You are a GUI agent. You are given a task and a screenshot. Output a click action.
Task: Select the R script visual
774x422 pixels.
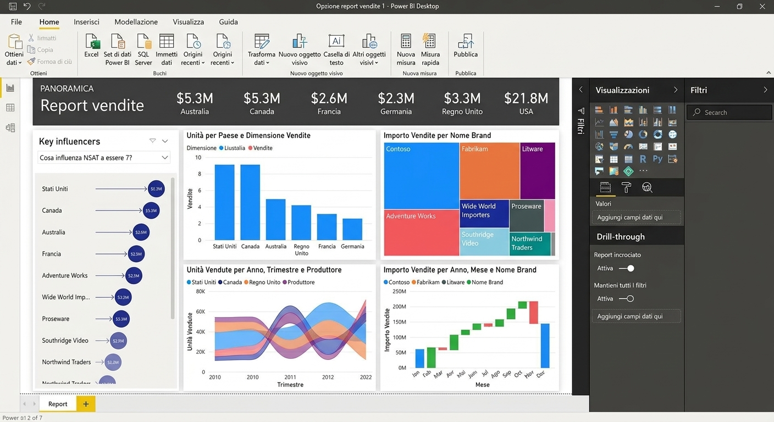point(643,159)
